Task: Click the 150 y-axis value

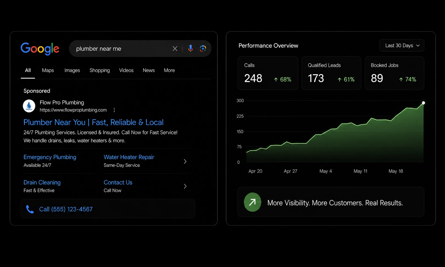Action: (240, 132)
